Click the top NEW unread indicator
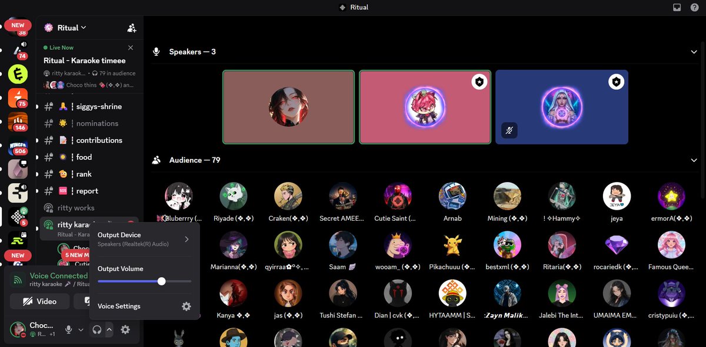The height and width of the screenshot is (347, 706). pyautogui.click(x=18, y=25)
